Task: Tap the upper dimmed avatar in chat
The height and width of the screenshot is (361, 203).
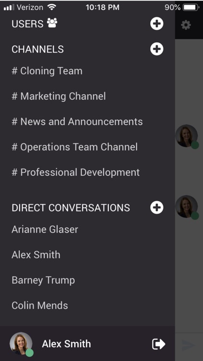Action: pos(187,136)
